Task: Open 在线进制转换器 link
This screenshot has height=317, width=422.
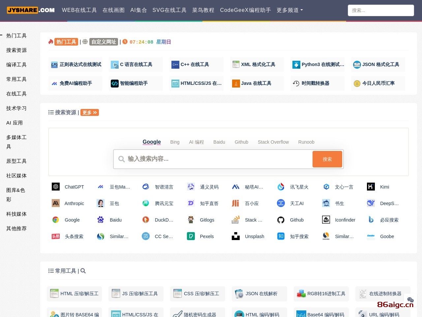Action: pos(383,294)
